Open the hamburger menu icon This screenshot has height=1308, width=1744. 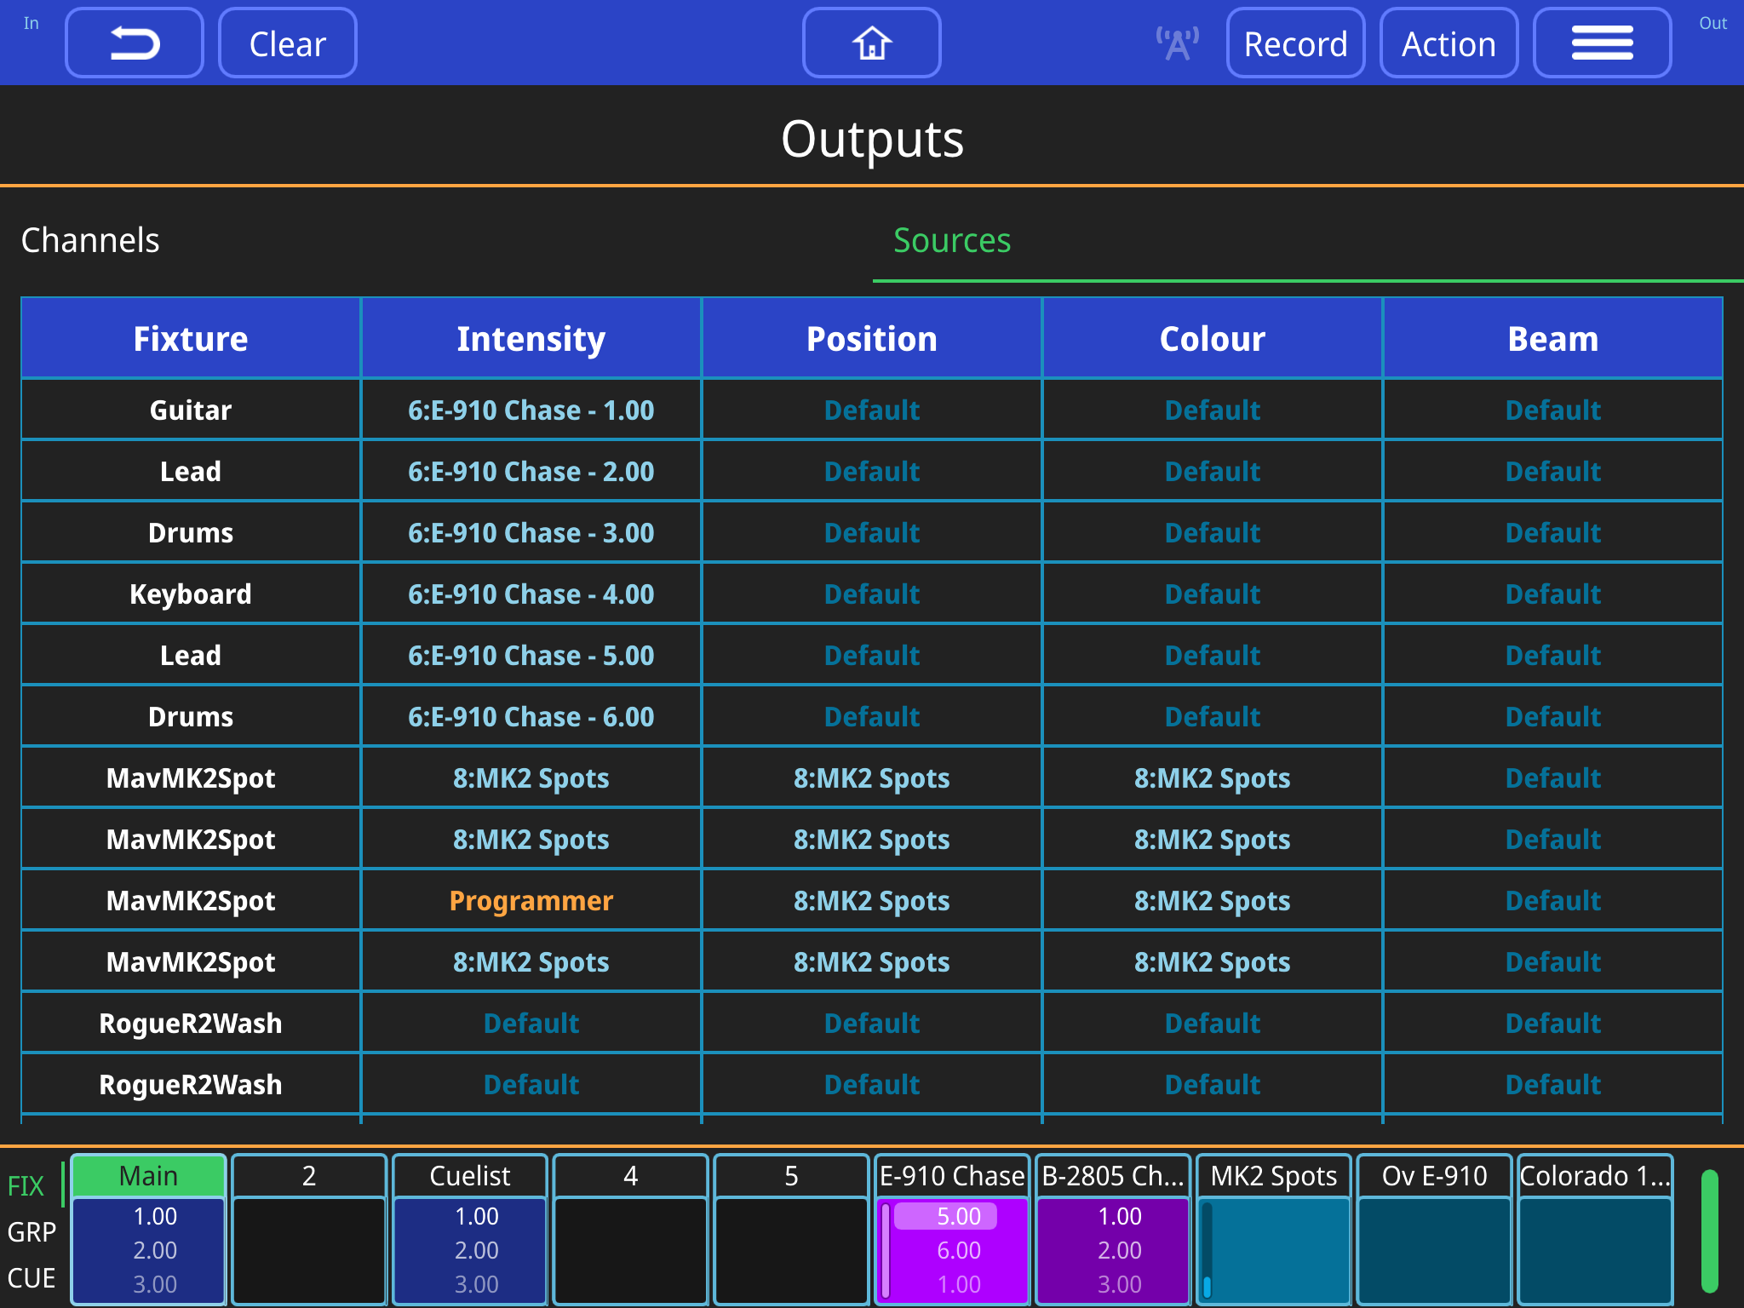pos(1602,42)
